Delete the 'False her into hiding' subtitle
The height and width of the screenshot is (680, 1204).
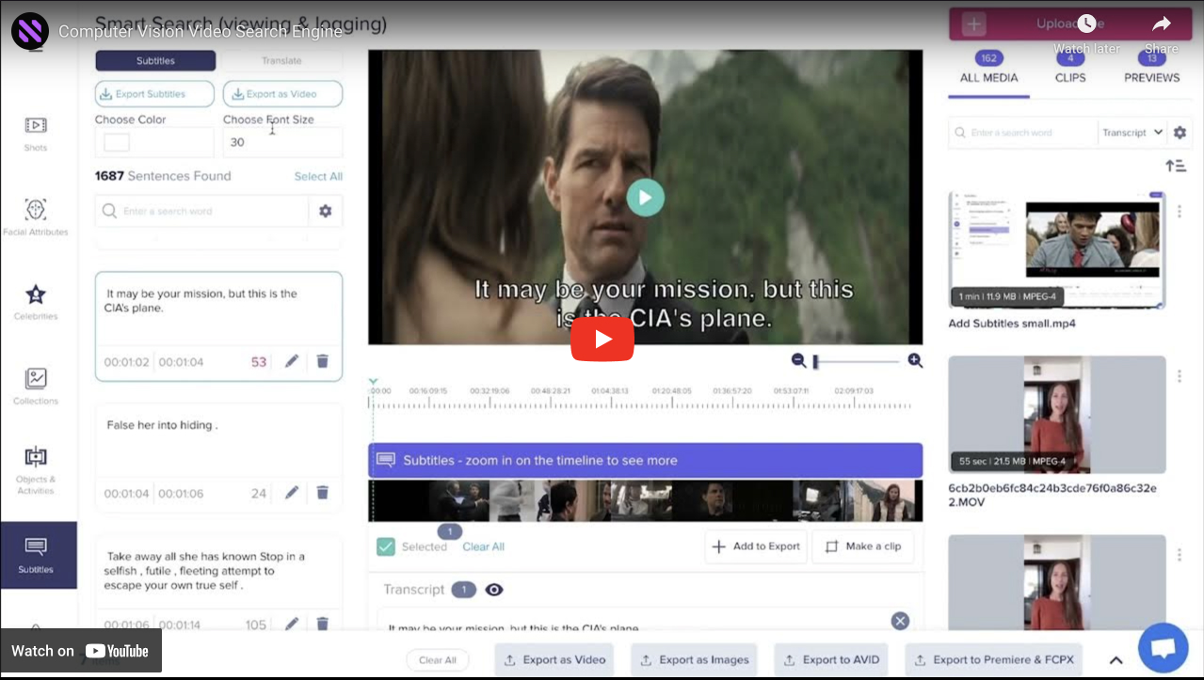tap(322, 493)
